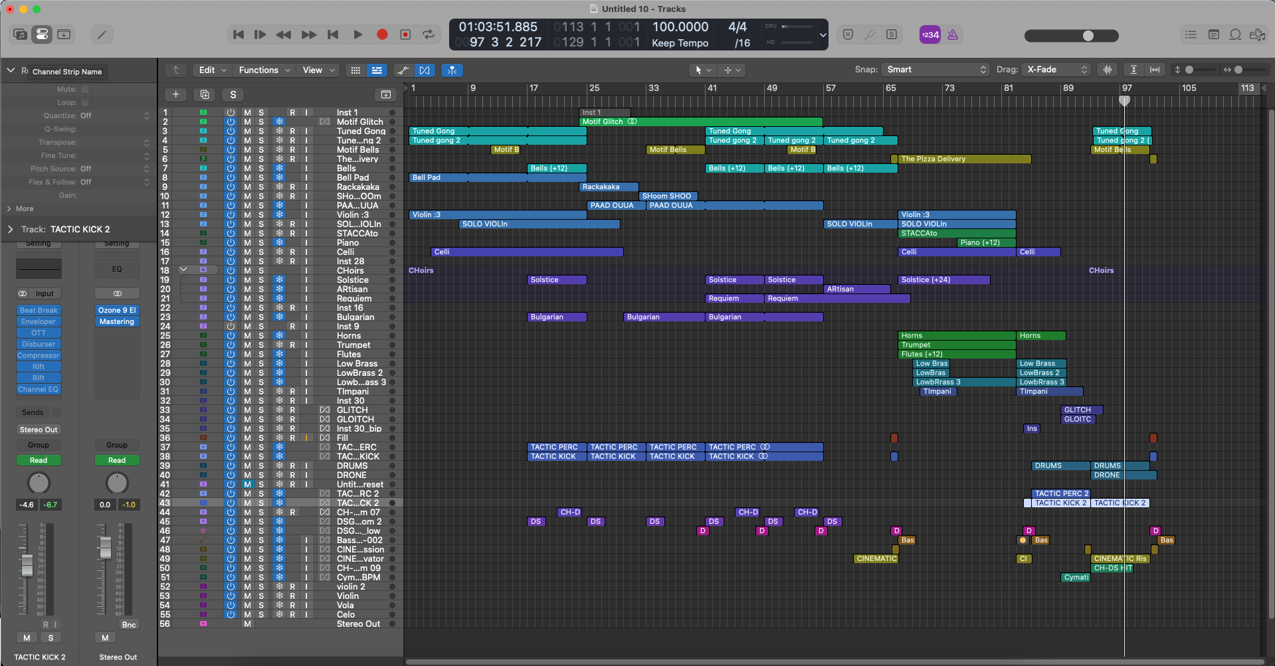Open the Beat Break plug-in slot
Screen dimensions: 1275x666
pyautogui.click(x=39, y=310)
